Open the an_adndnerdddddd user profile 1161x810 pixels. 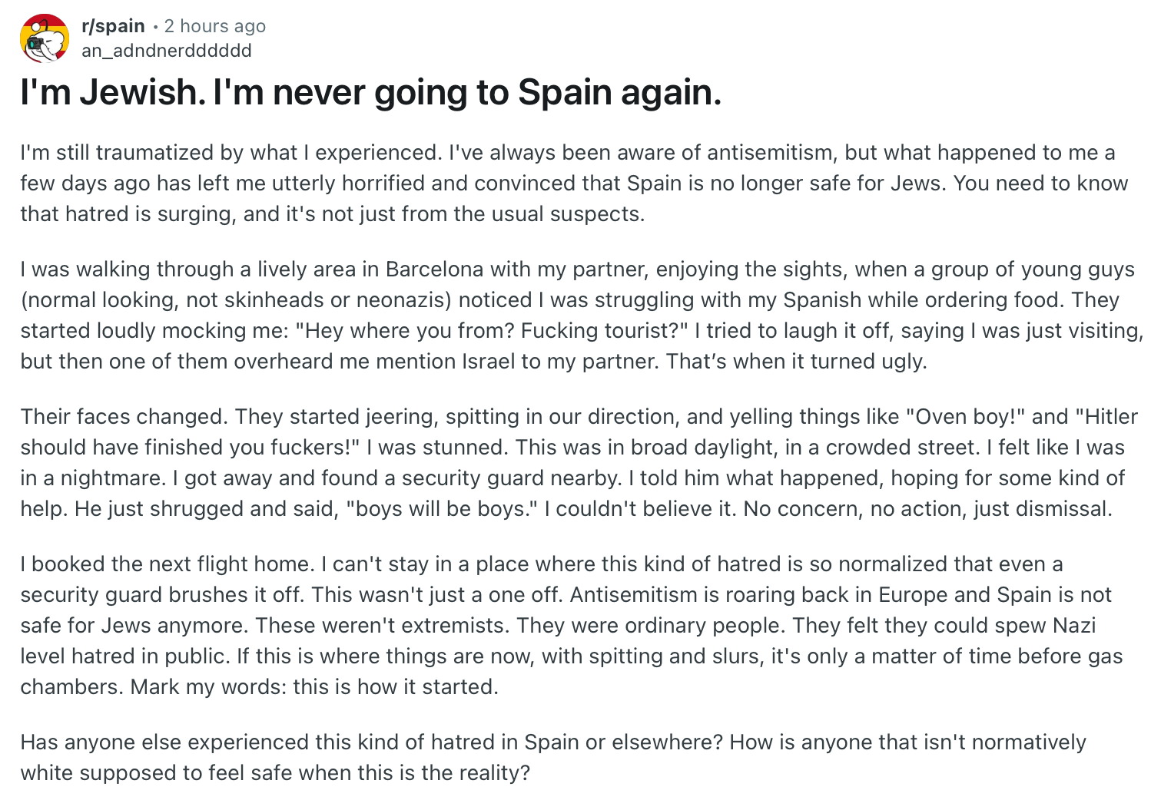coord(167,51)
